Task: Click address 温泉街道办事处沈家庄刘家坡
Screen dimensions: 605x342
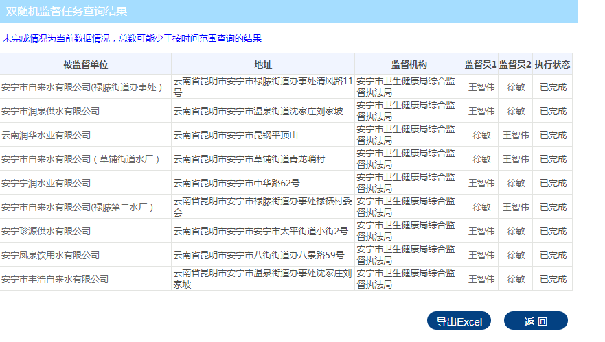Action: pos(263,278)
